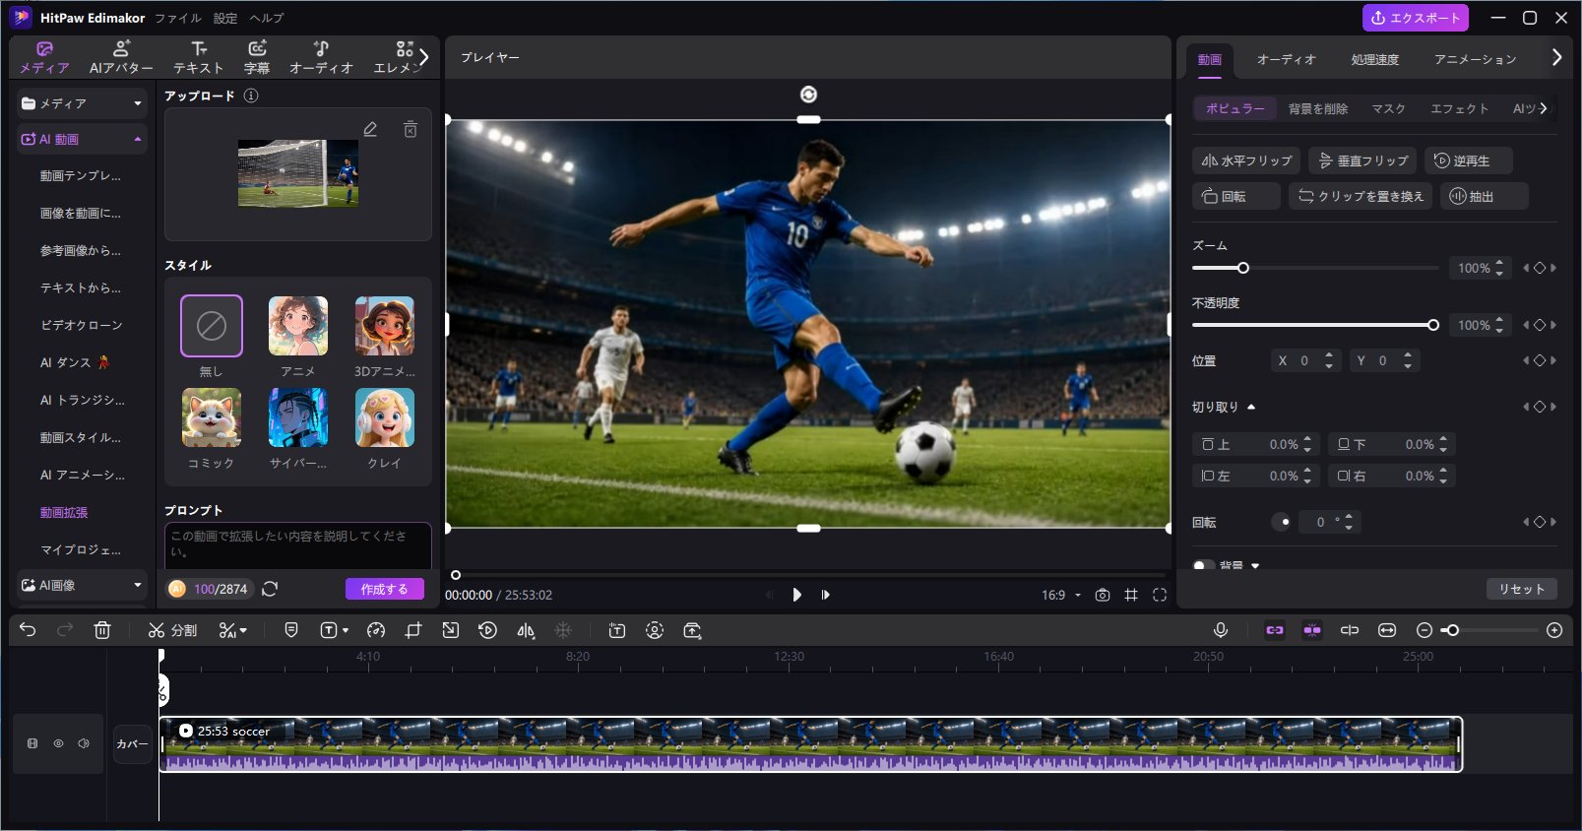Take a snapshot of the player frame
Image resolution: width=1582 pixels, height=831 pixels.
(x=1103, y=595)
